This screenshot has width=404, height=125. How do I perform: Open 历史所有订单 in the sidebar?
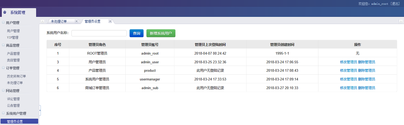(x=16, y=76)
